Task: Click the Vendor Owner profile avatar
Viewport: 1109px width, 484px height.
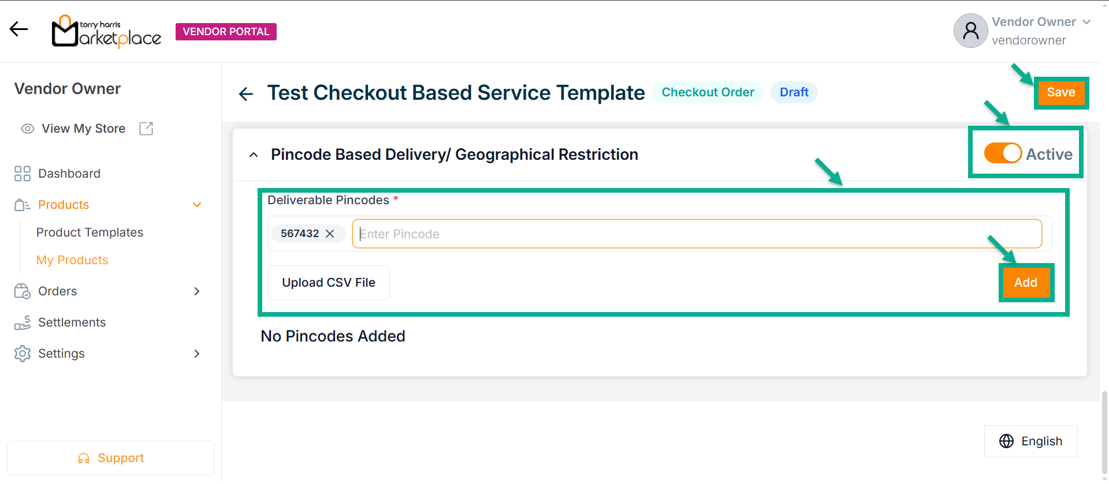Action: click(x=970, y=31)
